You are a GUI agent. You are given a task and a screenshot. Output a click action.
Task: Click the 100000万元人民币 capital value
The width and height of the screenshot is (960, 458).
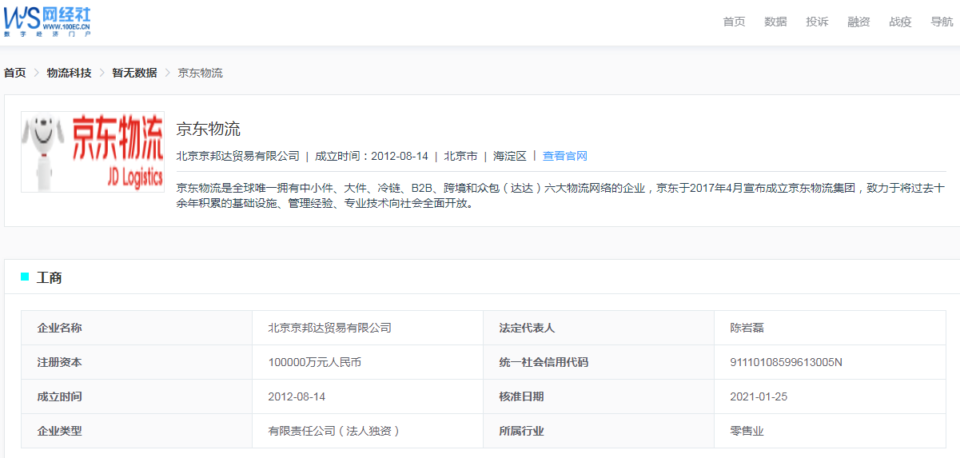pyautogui.click(x=315, y=362)
